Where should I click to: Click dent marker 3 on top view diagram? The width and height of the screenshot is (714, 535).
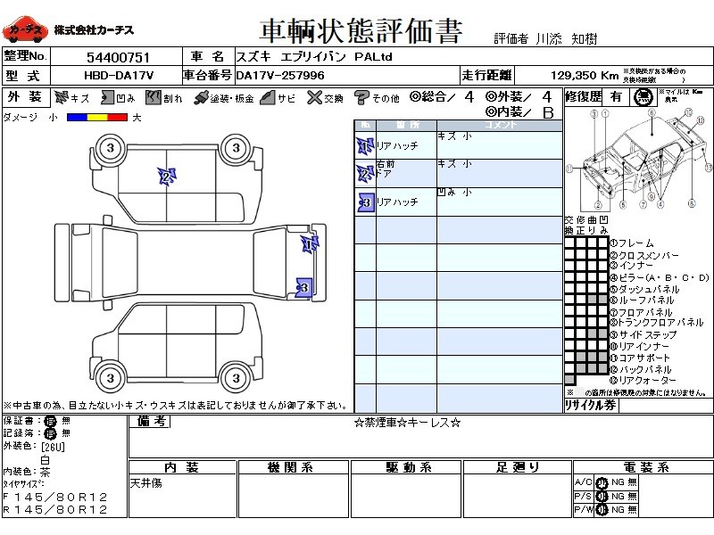tap(303, 287)
